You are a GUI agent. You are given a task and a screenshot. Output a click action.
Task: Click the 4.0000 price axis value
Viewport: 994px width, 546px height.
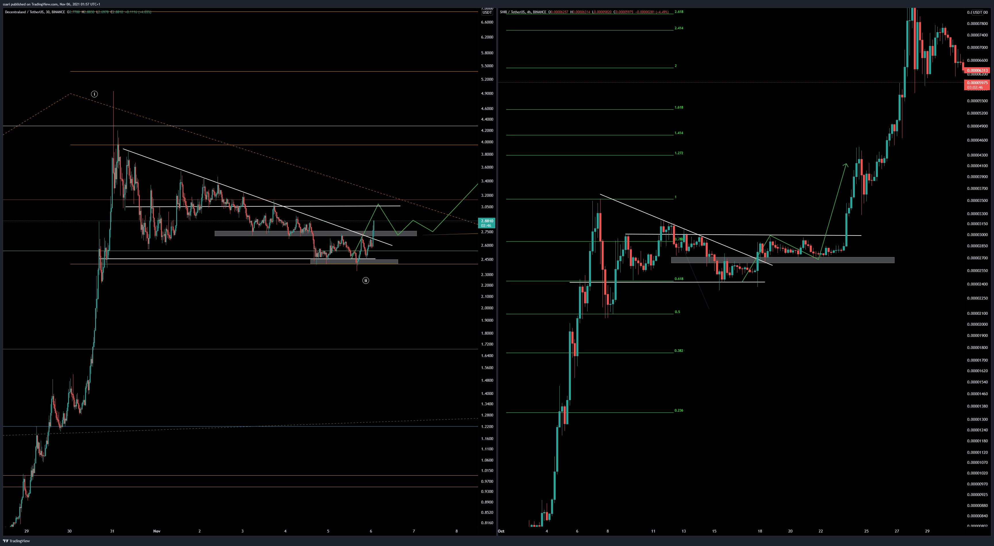pyautogui.click(x=487, y=142)
